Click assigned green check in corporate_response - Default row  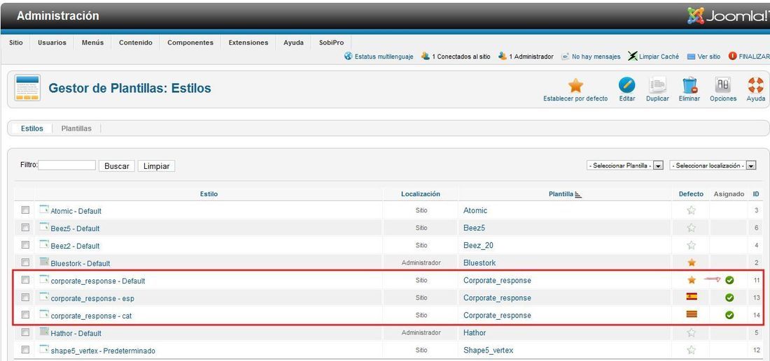point(729,280)
